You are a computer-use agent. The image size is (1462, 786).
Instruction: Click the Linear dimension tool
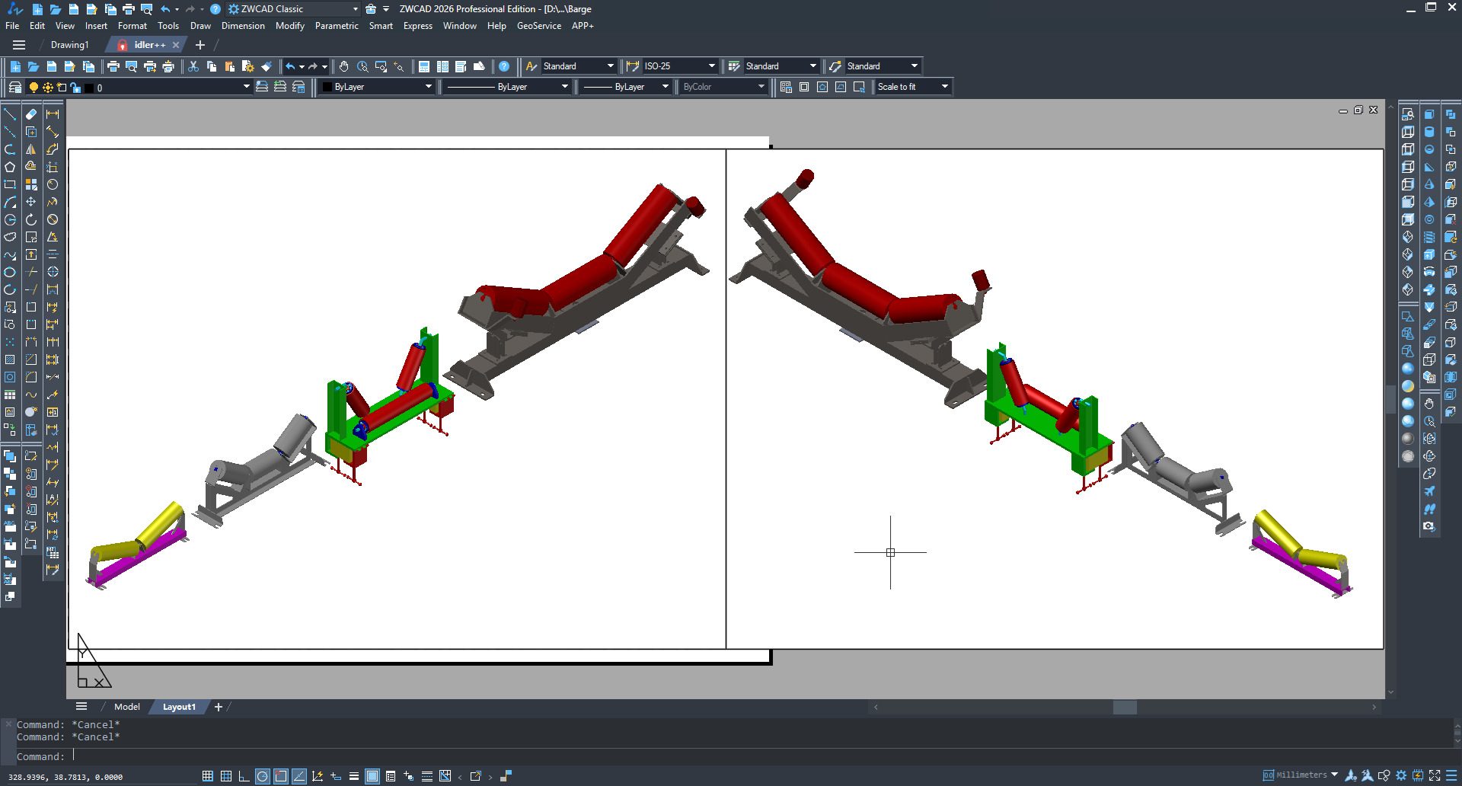53,114
